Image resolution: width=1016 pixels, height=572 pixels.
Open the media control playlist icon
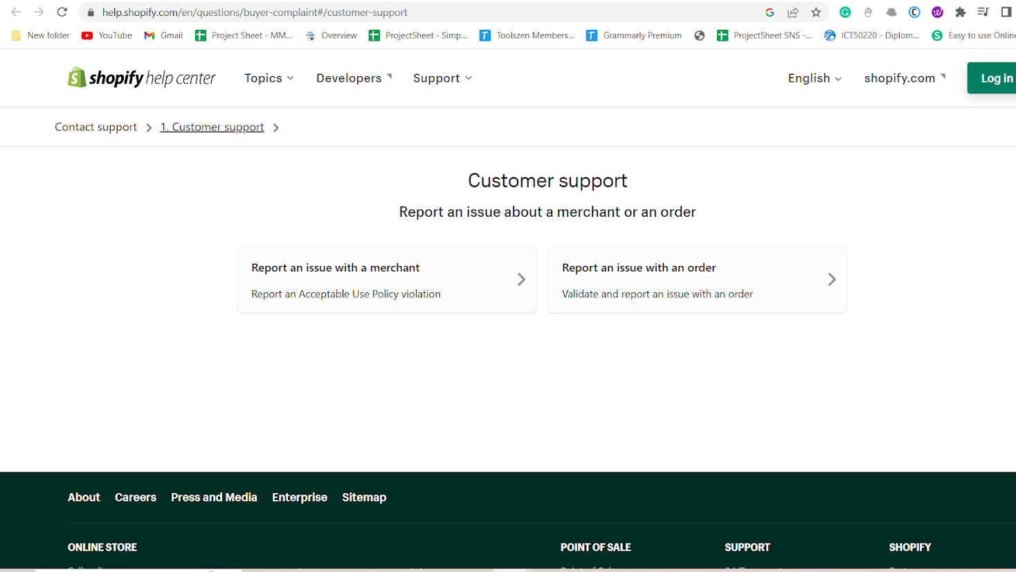(983, 12)
